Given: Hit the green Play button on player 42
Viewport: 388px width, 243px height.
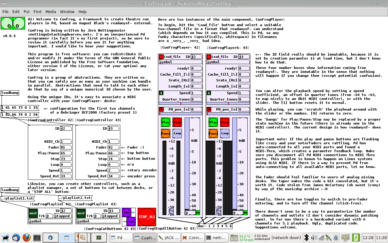Looking at the screenshot, I should pyautogui.click(x=166, y=122).
